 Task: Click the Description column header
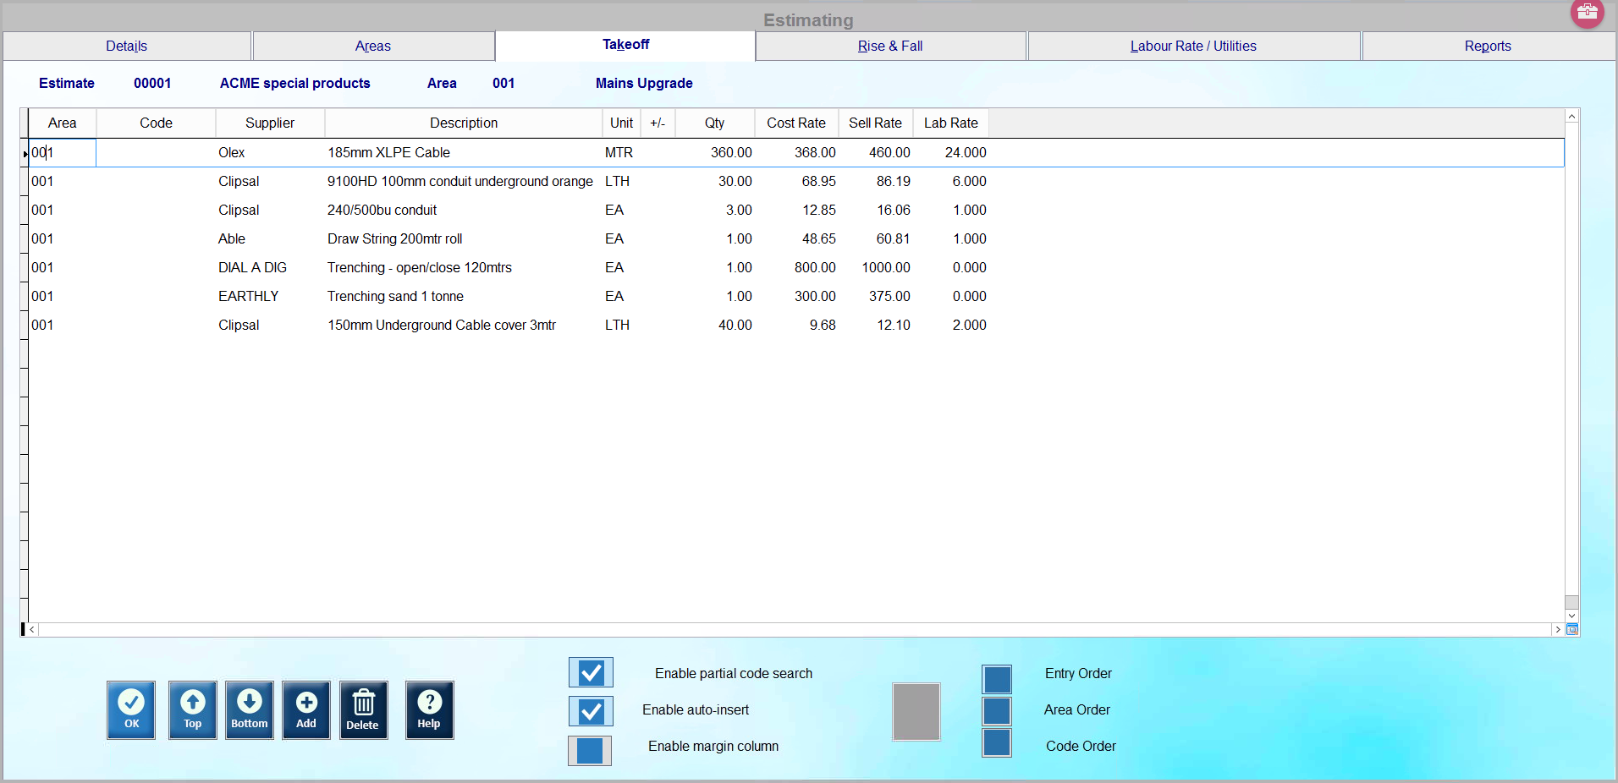coord(464,123)
